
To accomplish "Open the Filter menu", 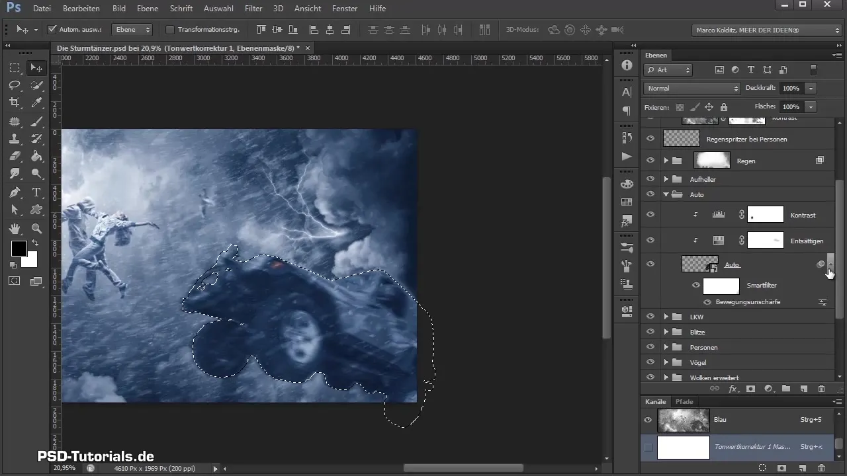I will pos(253,9).
